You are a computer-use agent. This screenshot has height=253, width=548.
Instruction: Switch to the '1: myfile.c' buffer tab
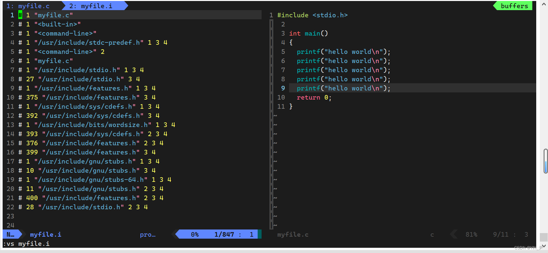click(28, 6)
